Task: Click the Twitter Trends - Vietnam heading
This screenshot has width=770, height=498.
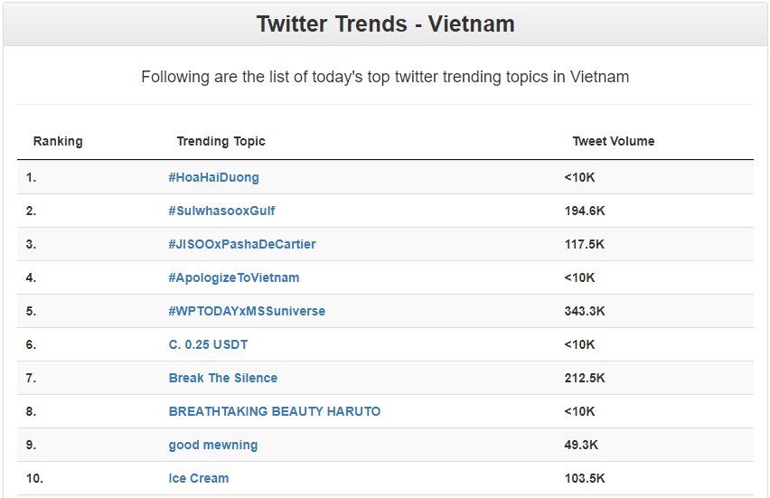Action: click(x=385, y=23)
